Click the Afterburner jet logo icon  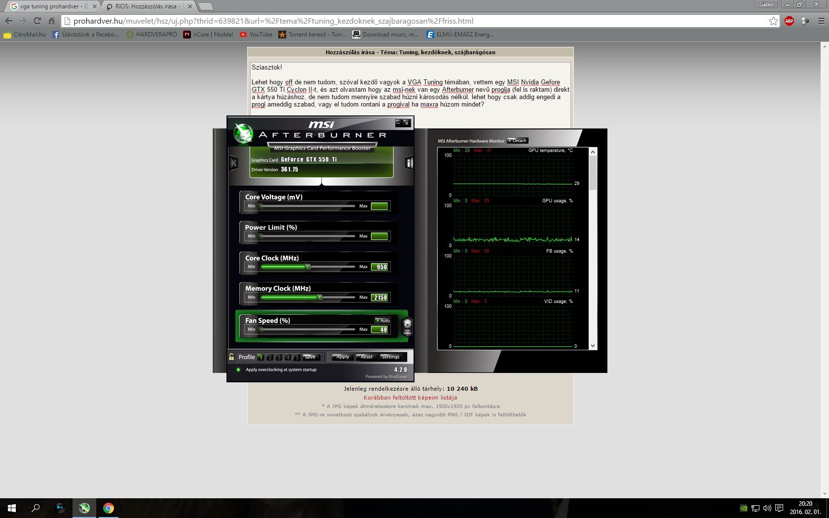243,133
